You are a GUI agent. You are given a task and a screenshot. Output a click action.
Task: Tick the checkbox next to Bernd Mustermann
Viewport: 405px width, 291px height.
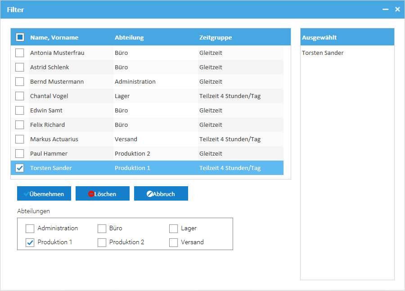coord(20,82)
